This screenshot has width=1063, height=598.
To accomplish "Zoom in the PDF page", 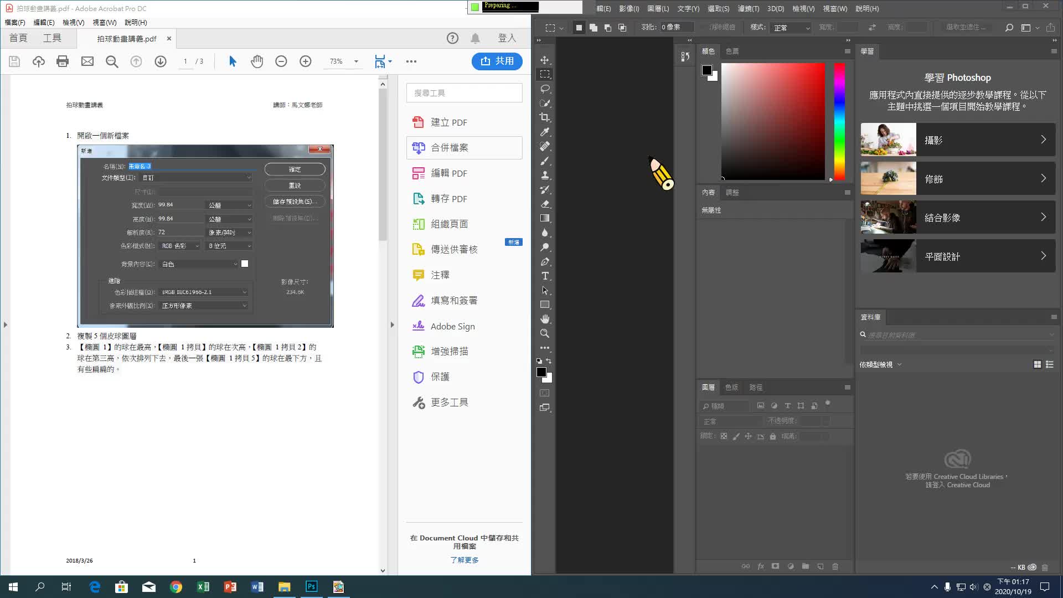I will (306, 61).
